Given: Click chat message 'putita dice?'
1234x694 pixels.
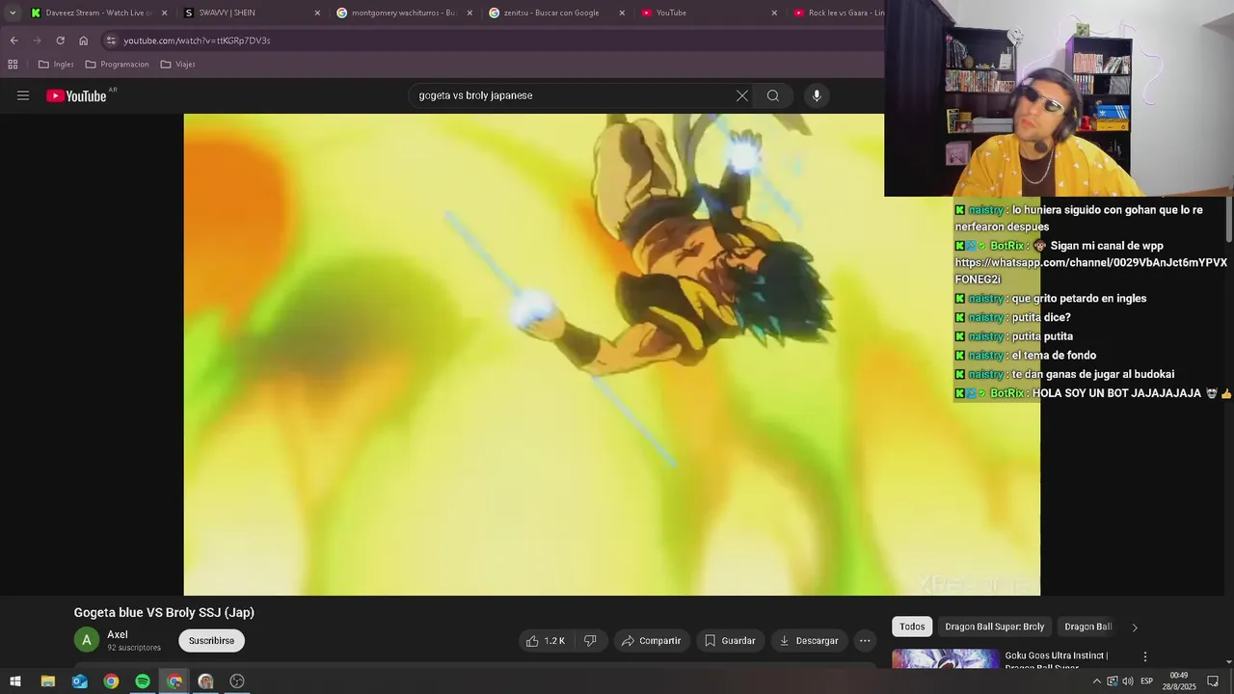Looking at the screenshot, I should pos(1040,317).
